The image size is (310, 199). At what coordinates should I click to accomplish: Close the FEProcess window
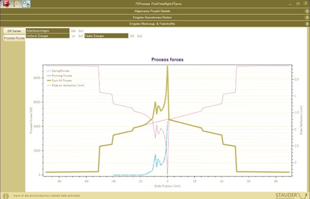(x=305, y=4)
